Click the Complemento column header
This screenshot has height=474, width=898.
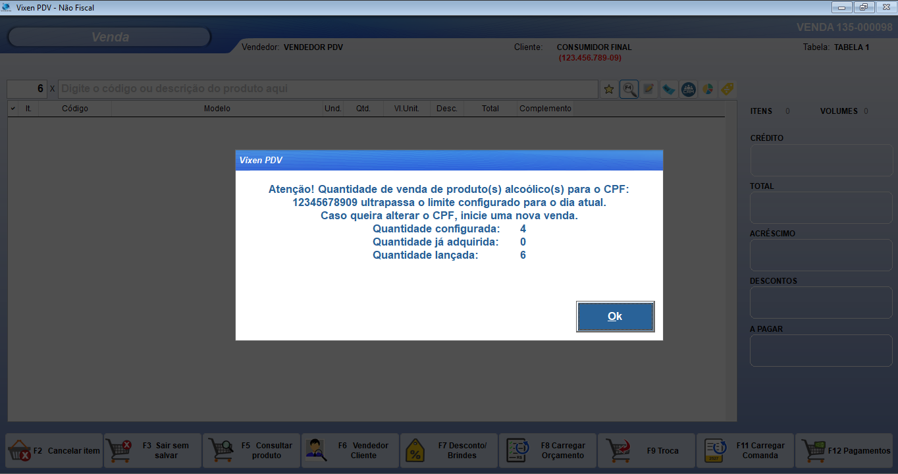(545, 109)
